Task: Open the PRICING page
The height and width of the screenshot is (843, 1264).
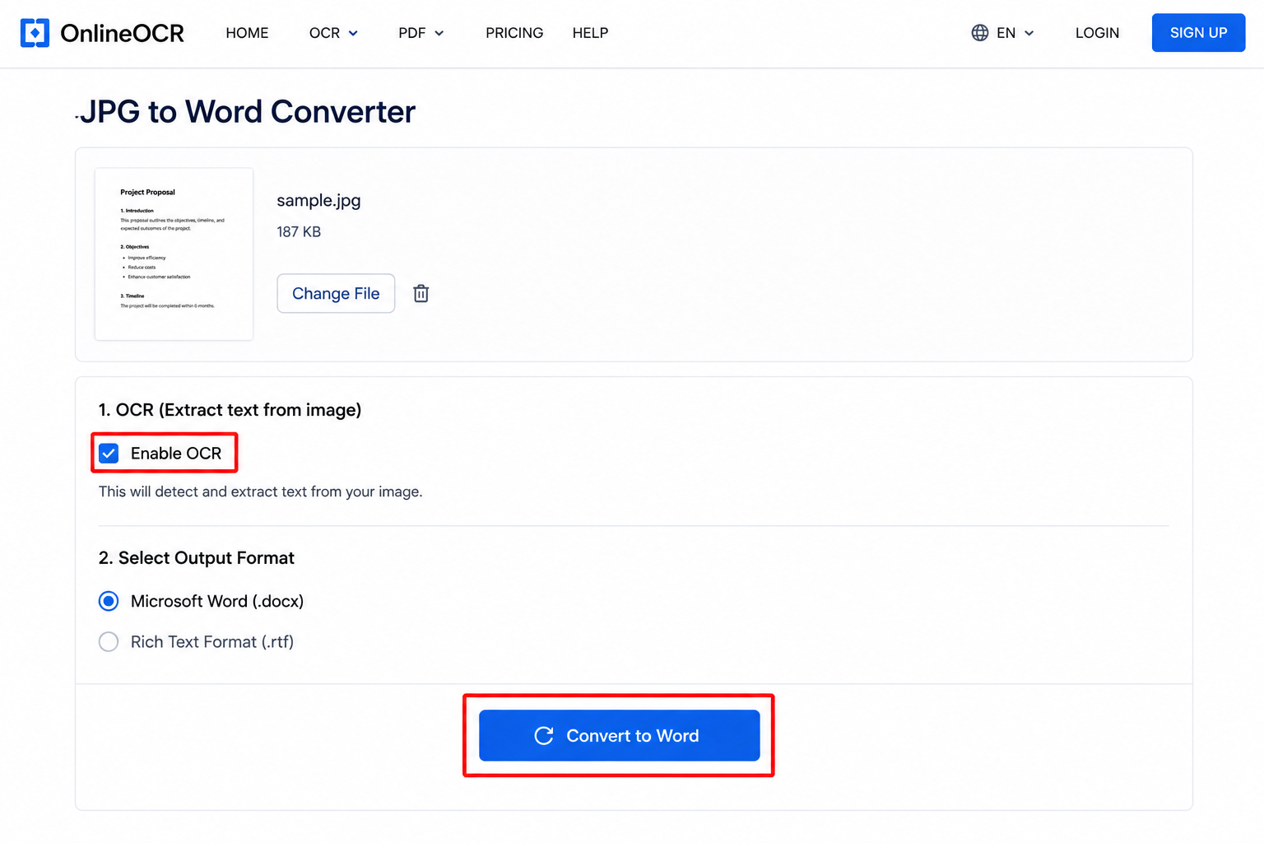Action: click(x=514, y=33)
